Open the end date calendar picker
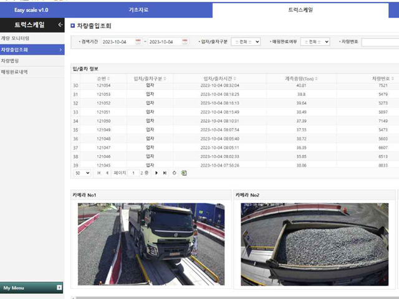The image size is (399, 299). tap(185, 42)
